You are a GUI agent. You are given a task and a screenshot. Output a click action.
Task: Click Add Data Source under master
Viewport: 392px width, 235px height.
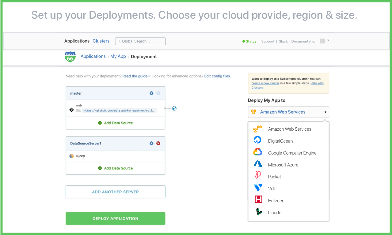(x=116, y=123)
